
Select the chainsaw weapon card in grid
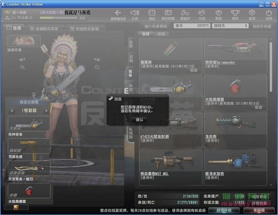coord(171,93)
